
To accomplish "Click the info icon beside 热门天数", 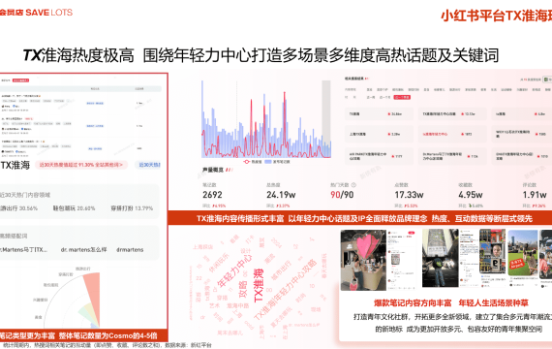I will pyautogui.click(x=353, y=185).
